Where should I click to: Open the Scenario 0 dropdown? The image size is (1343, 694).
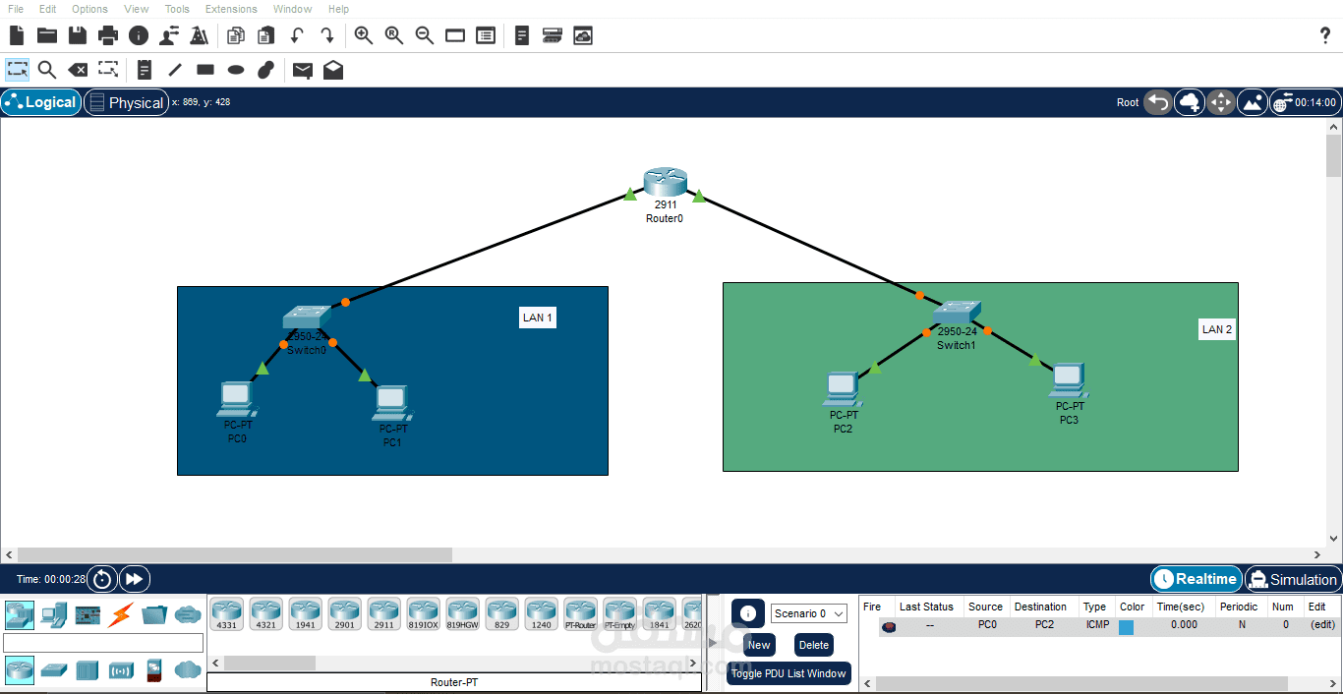(x=809, y=613)
